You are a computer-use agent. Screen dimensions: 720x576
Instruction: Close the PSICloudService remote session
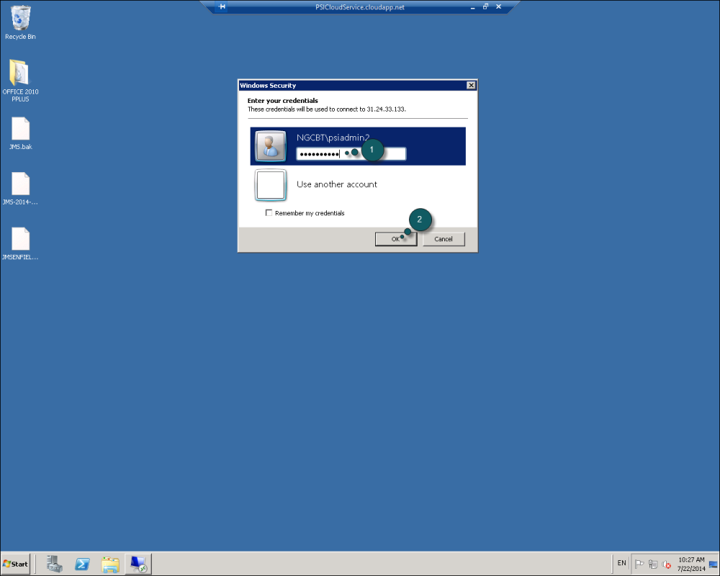point(499,7)
